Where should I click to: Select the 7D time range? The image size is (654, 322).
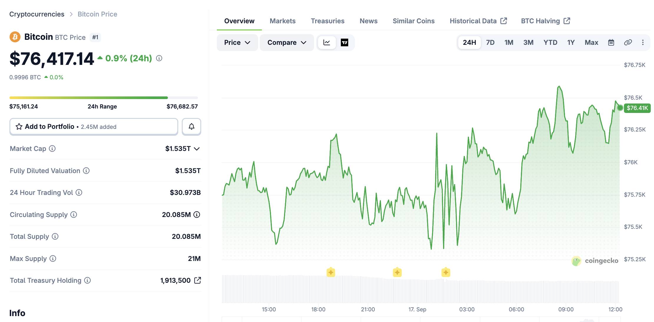(490, 42)
